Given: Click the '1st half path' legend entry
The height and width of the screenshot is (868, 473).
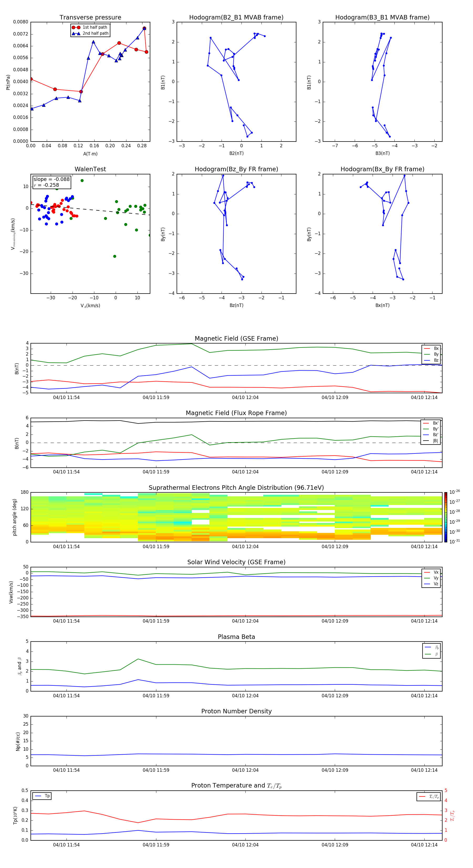Looking at the screenshot, I should tap(90, 27).
